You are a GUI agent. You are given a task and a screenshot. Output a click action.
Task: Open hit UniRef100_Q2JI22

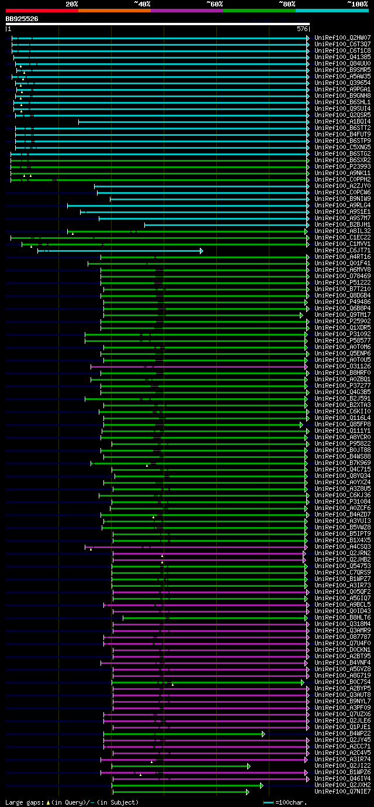(342, 765)
